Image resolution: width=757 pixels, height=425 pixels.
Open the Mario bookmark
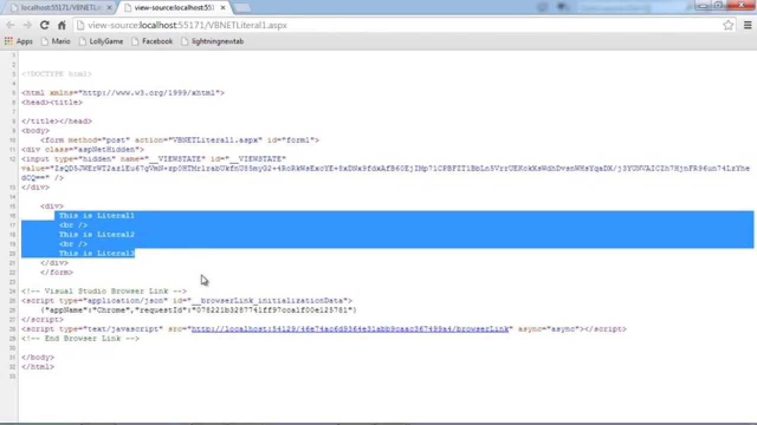click(56, 41)
